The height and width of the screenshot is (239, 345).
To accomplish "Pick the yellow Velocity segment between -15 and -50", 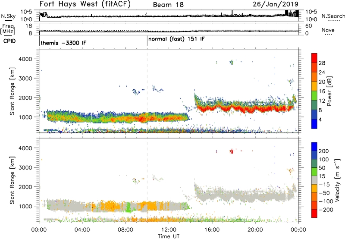I will click(x=314, y=189).
